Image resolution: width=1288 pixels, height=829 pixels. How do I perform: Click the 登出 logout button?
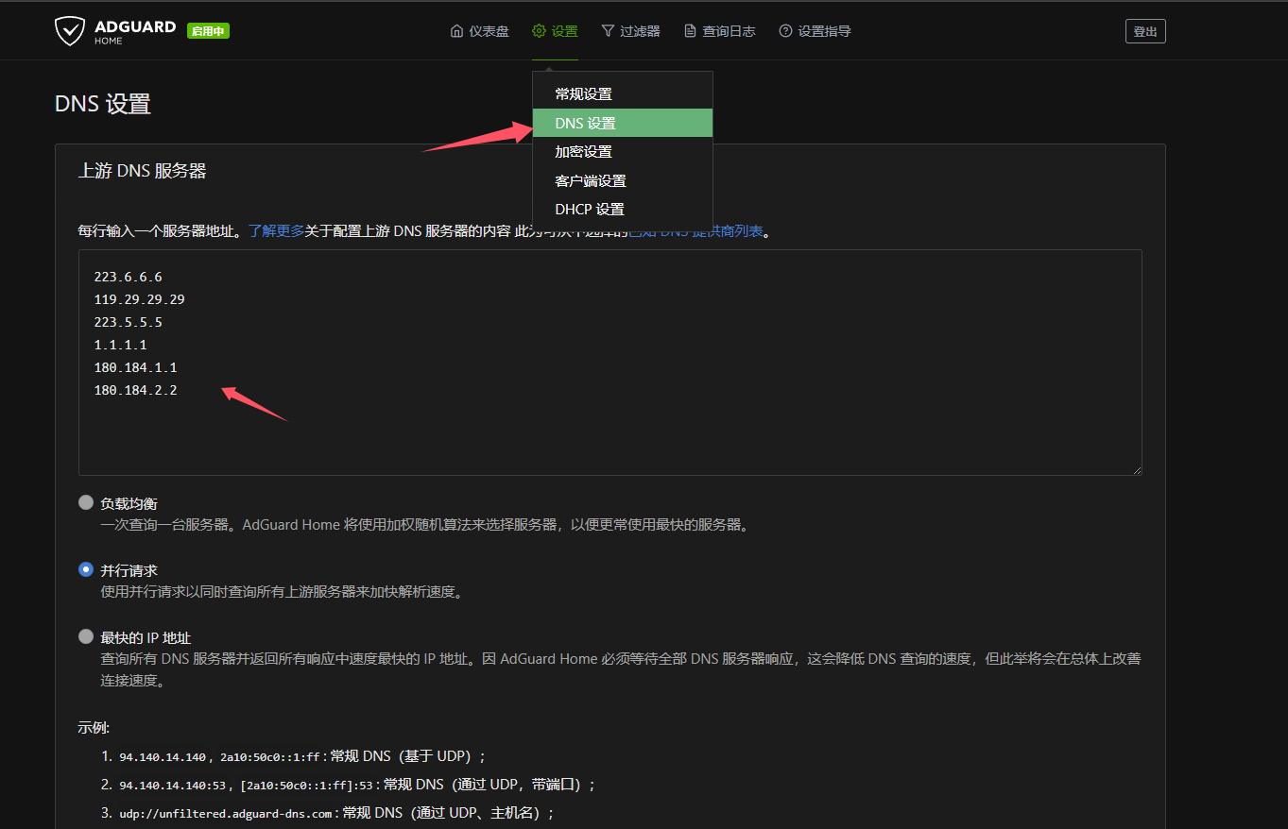pos(1145,31)
